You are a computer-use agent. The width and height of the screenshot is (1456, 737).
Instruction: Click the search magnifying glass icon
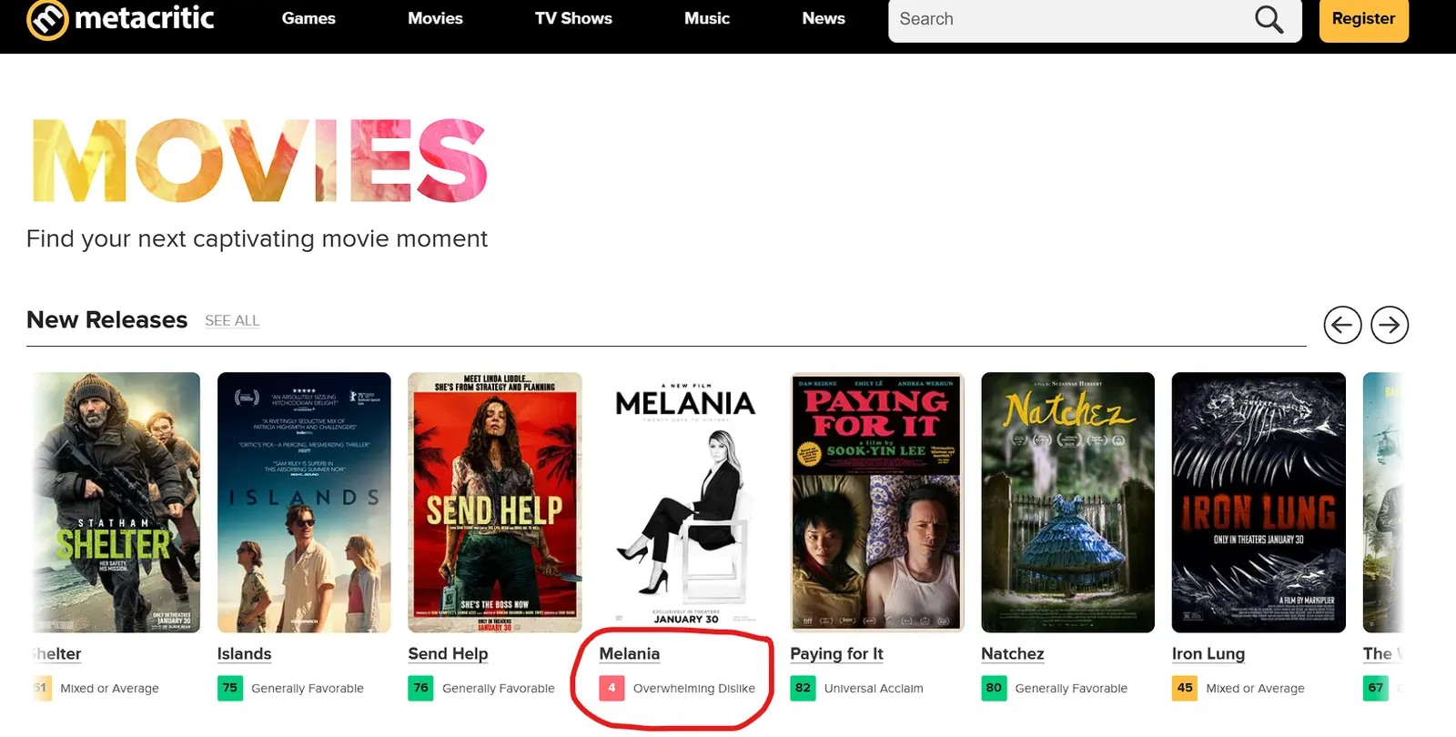coord(1269,19)
